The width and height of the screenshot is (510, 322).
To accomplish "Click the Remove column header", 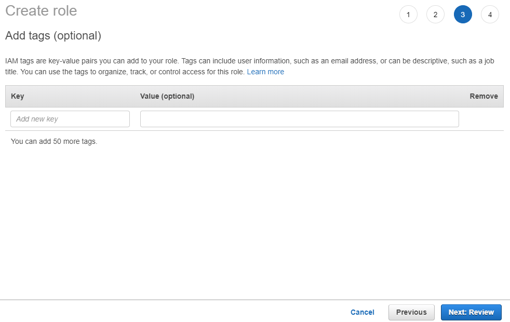I will [484, 96].
